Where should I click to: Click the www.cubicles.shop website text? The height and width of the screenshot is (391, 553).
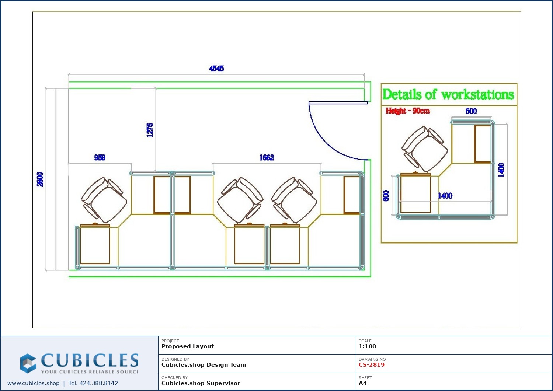point(33,383)
